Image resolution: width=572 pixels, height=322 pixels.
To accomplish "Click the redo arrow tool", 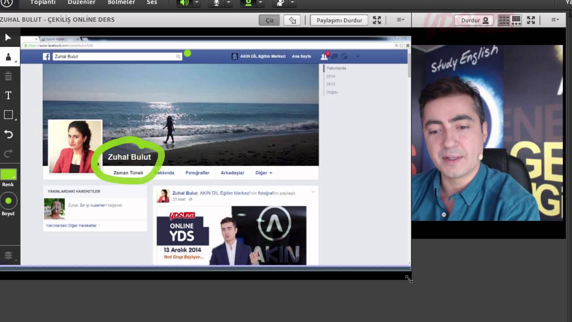I will [x=8, y=154].
